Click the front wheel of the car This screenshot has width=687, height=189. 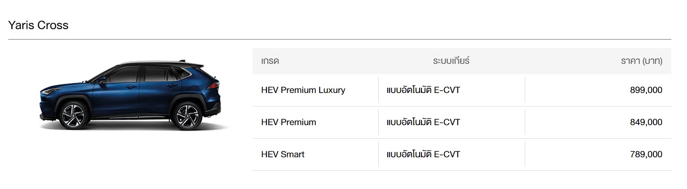click(x=73, y=116)
